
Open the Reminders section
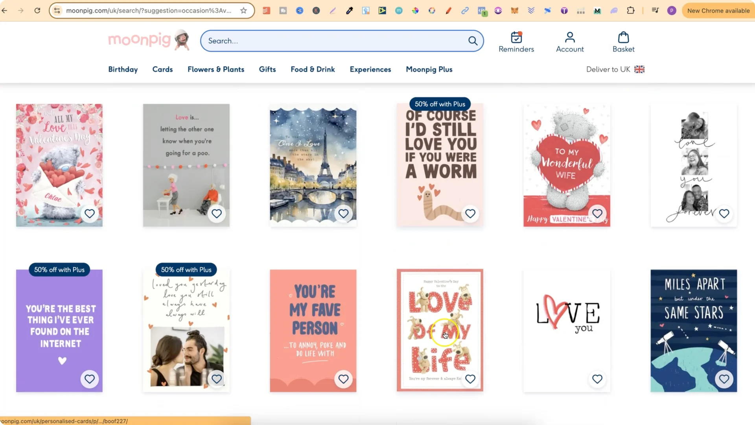(516, 41)
